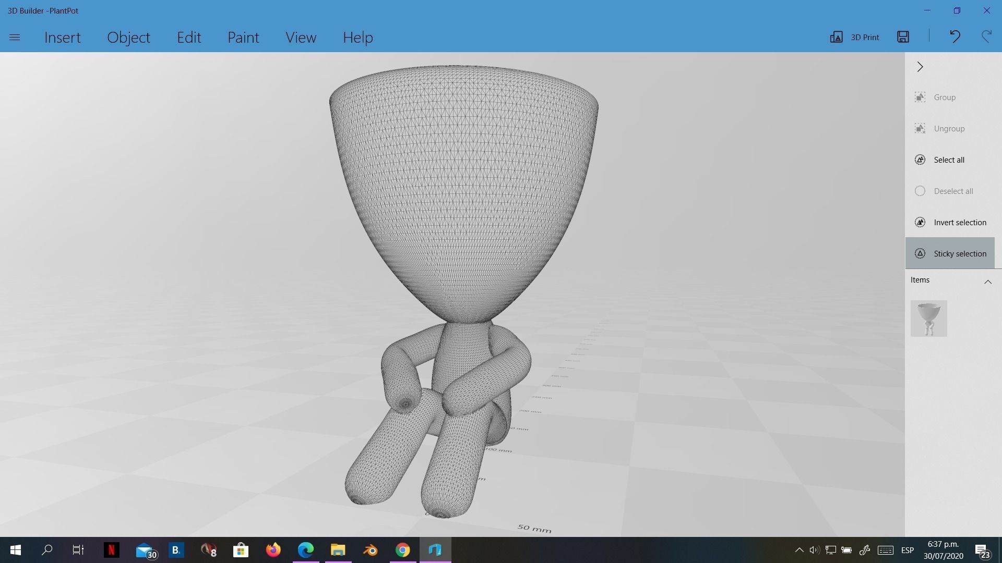Collapse the Items section
This screenshot has width=1002, height=563.
987,281
